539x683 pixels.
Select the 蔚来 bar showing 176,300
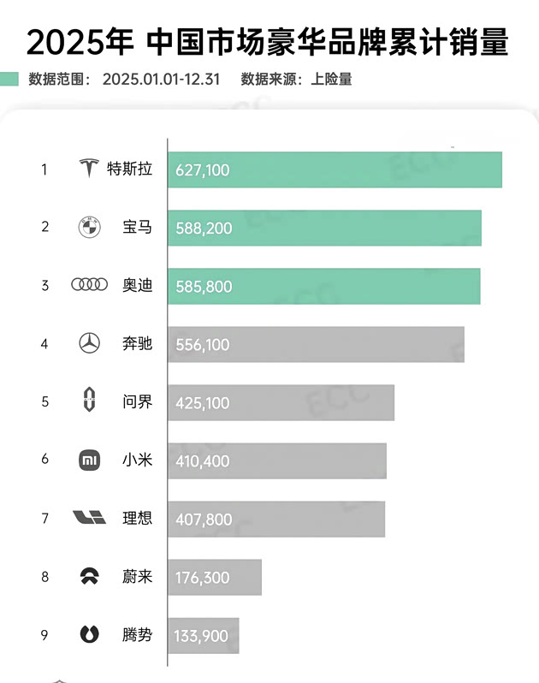coord(215,577)
